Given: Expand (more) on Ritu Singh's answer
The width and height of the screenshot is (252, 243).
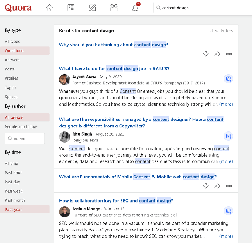Looking at the screenshot, I should [x=226, y=161].
